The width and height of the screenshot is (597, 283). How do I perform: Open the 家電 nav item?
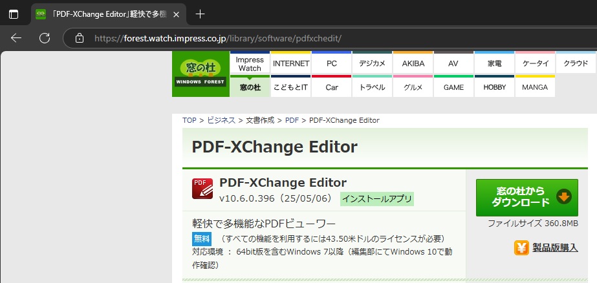494,63
